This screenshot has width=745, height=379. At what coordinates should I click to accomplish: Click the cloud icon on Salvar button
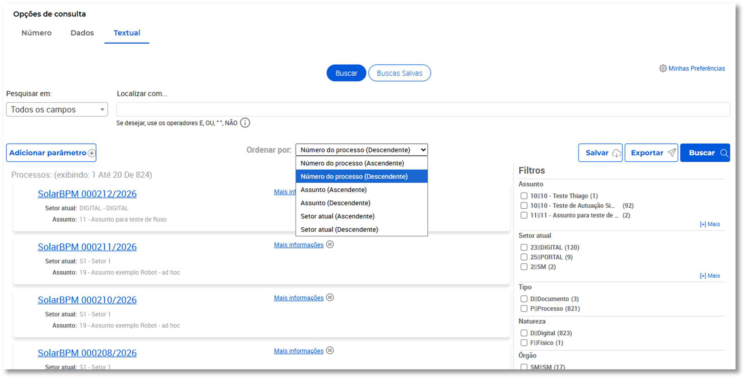coord(616,153)
